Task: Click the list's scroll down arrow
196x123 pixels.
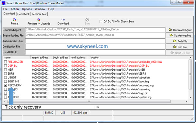Action: tap(190, 97)
